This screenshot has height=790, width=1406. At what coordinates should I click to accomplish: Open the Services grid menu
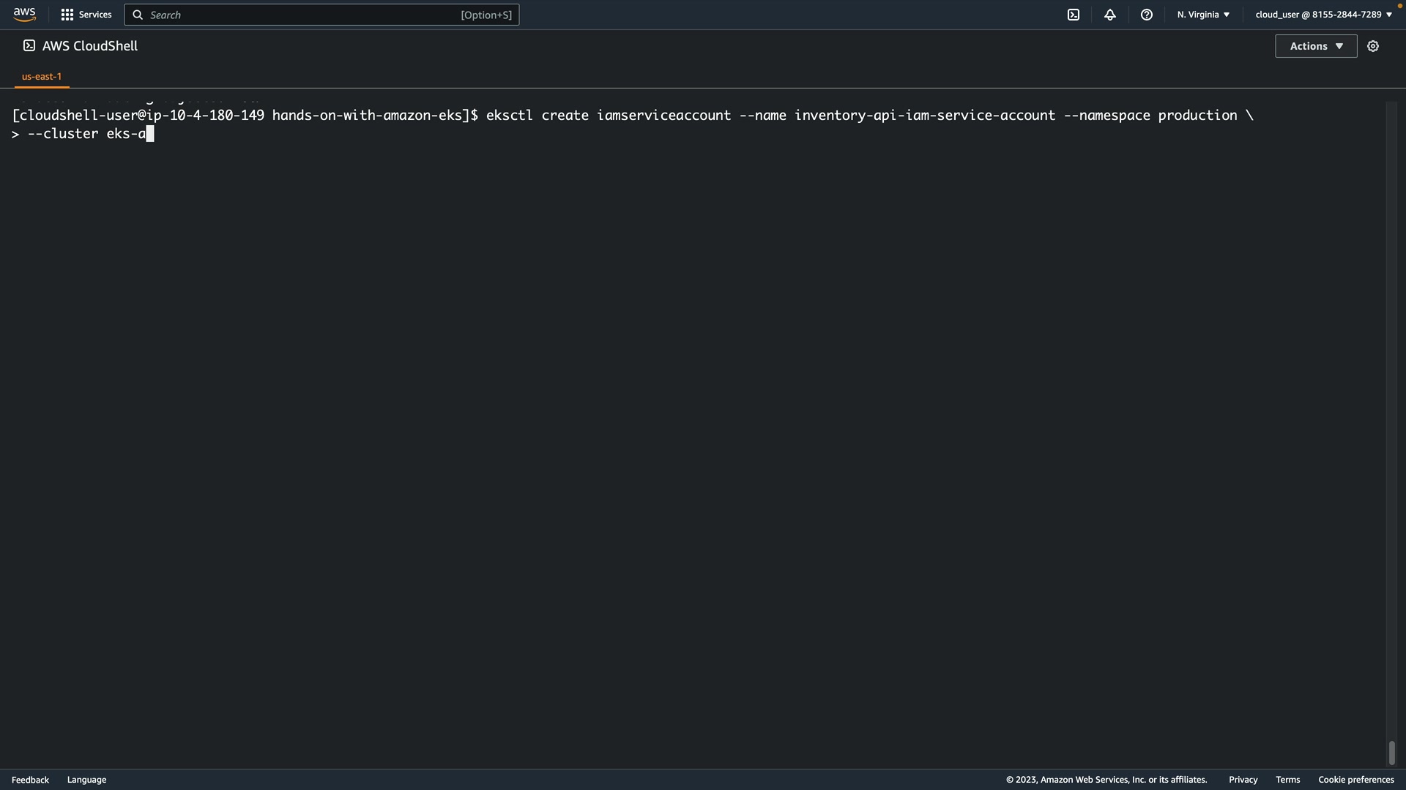coord(67,15)
